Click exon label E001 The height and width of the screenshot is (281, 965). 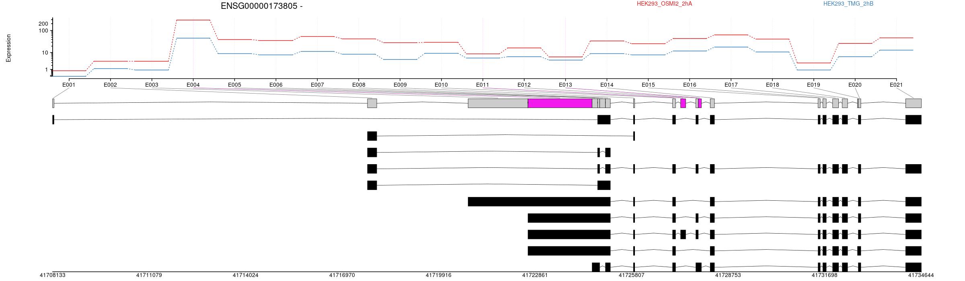(x=69, y=85)
